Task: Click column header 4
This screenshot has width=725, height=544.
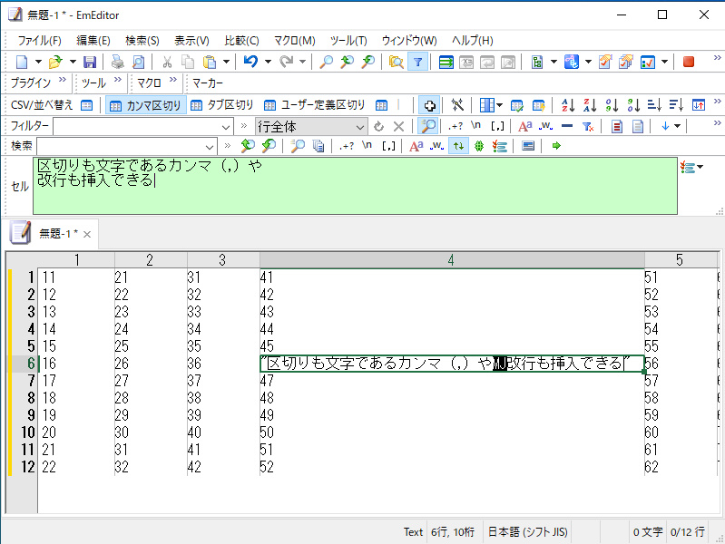Action: pos(451,260)
